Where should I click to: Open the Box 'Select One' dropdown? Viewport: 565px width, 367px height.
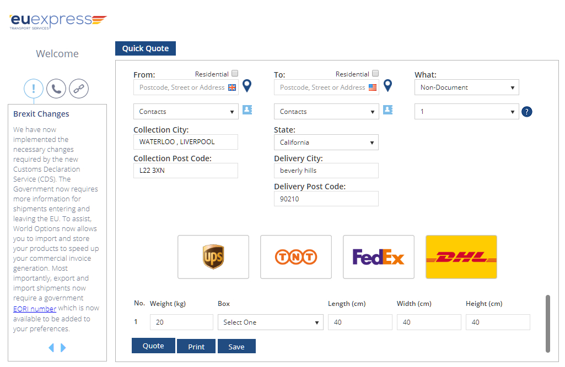pyautogui.click(x=270, y=322)
